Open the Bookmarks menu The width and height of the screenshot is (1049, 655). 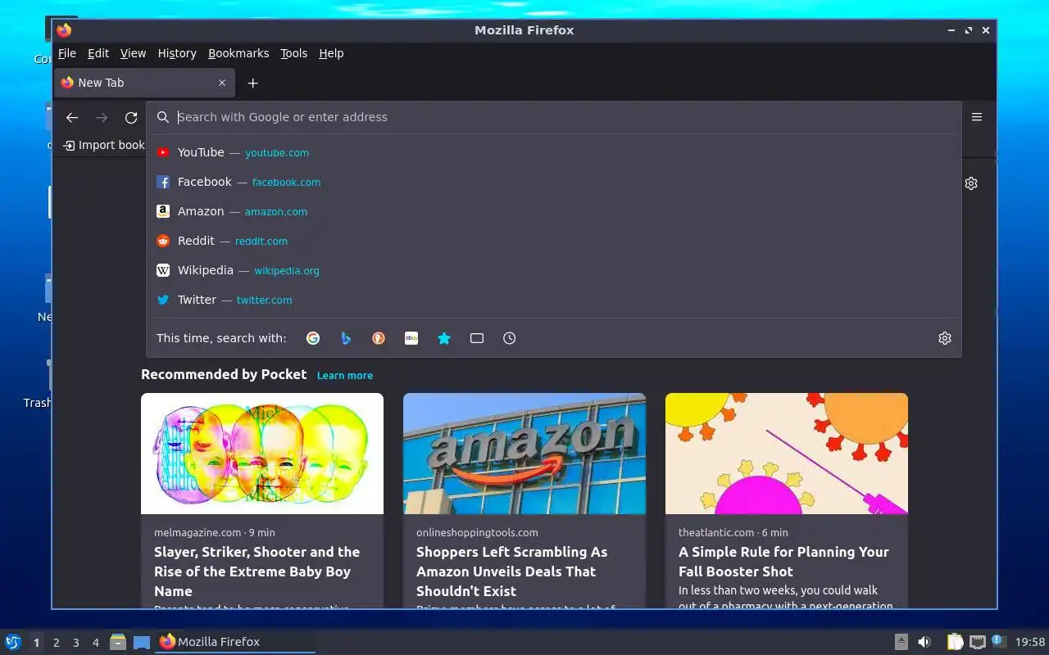point(238,53)
